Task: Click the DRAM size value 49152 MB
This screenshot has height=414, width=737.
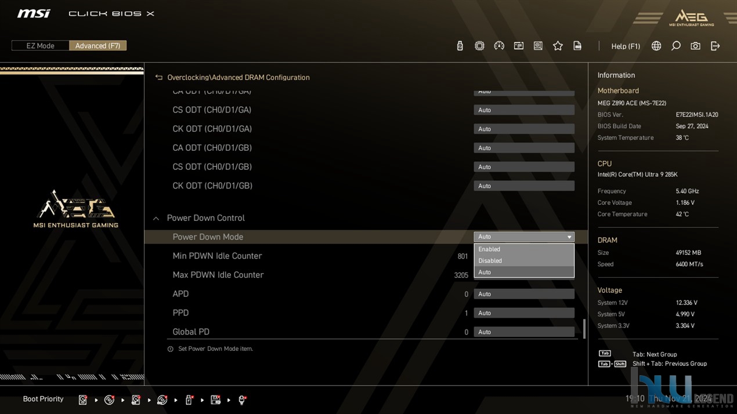Action: tap(688, 253)
